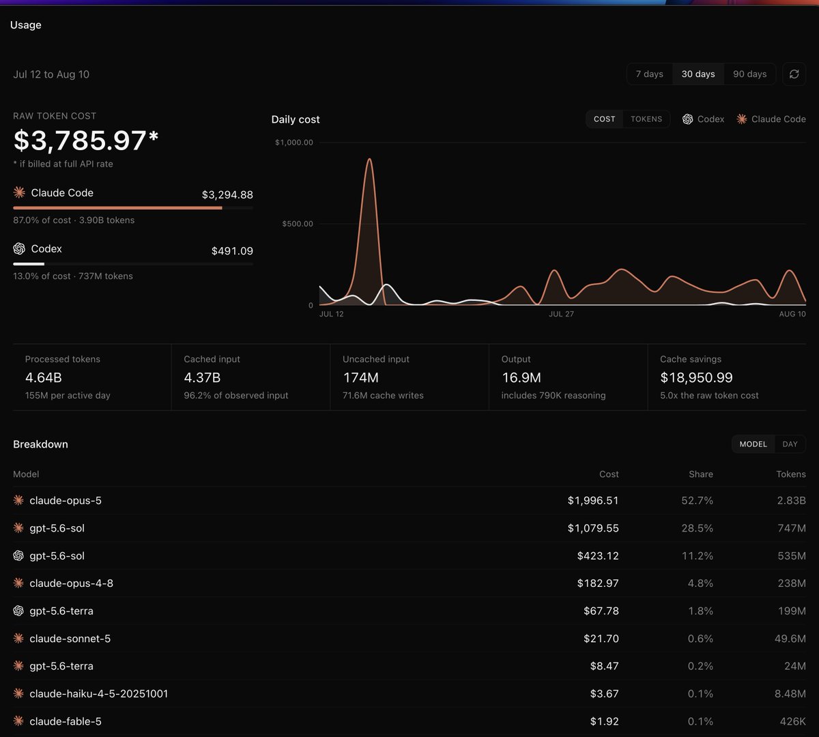
Task: Click the Usage page title
Action: coord(26,25)
